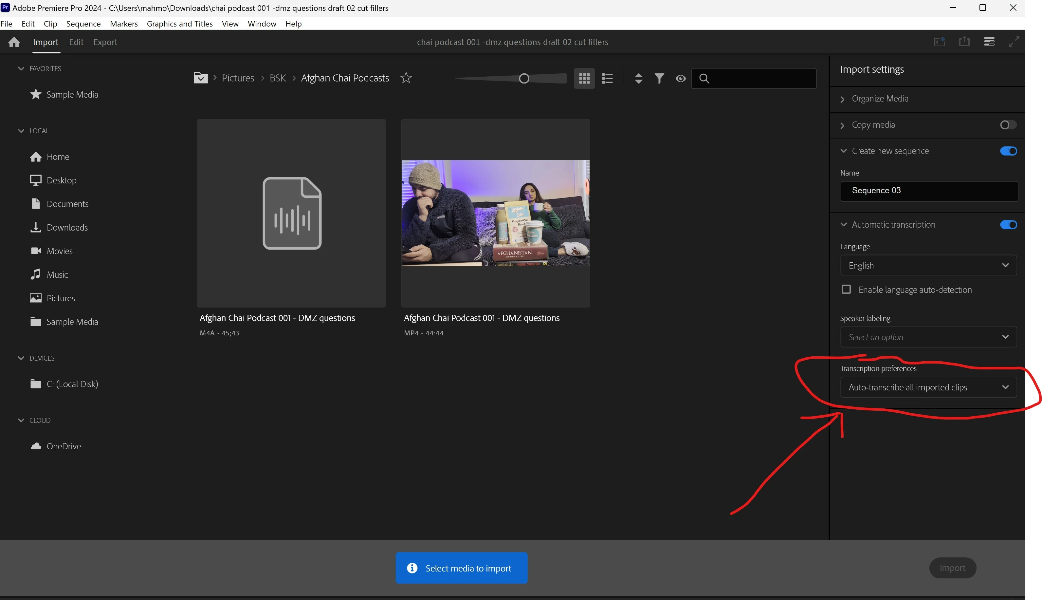The image size is (1042, 600).
Task: Click the Import button
Action: 952,568
